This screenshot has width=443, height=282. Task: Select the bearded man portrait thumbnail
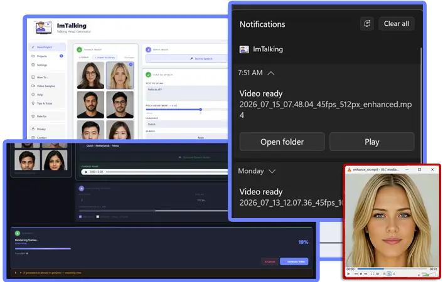(90, 105)
